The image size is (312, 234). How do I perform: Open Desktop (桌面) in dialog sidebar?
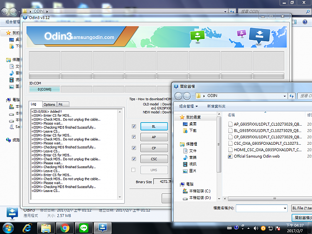[190, 124]
